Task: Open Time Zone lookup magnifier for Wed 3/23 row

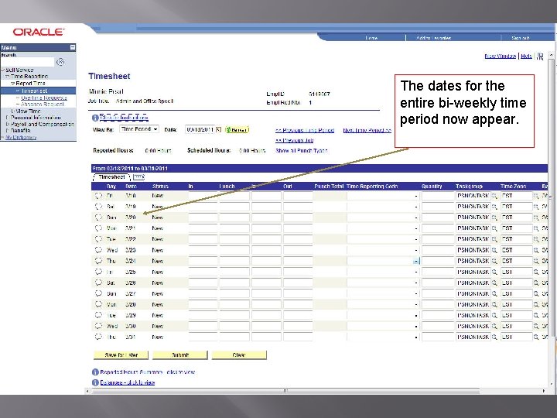Action: pyautogui.click(x=536, y=250)
